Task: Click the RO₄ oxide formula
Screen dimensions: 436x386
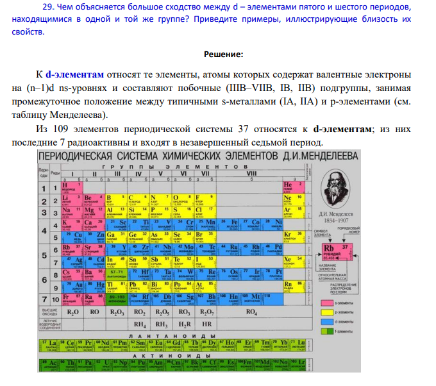Action: pos(251,312)
